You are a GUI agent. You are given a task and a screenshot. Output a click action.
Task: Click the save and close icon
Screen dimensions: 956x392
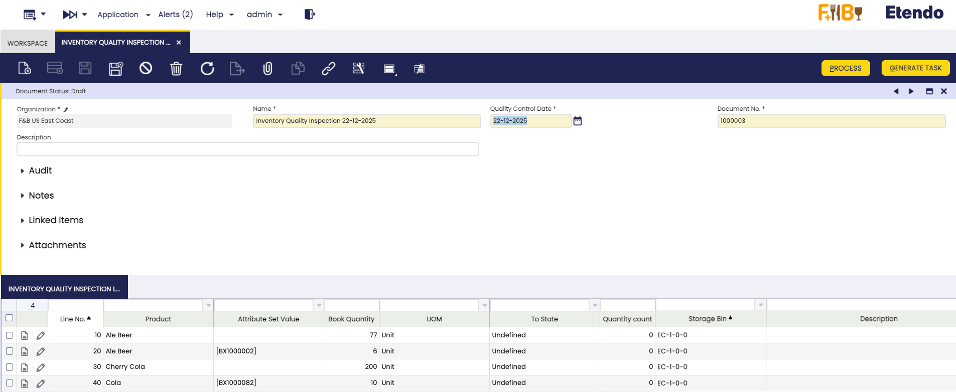coord(116,68)
